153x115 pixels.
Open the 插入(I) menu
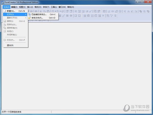tap(30, 7)
